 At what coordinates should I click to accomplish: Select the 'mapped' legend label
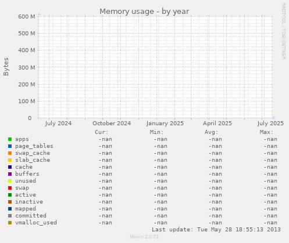tap(26, 209)
